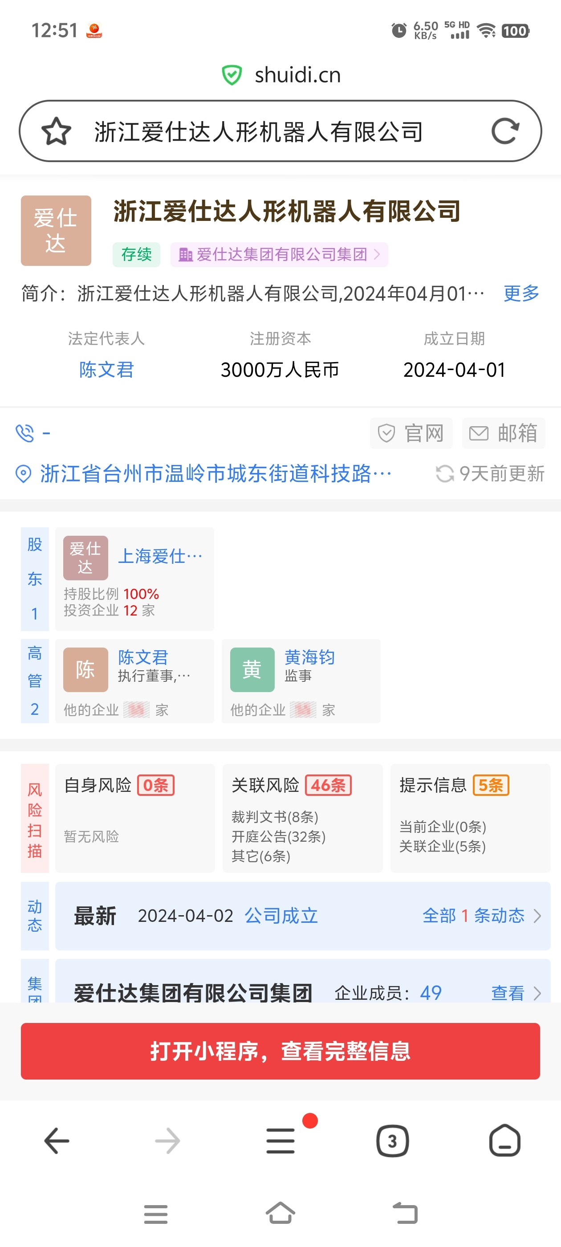The image size is (561, 1247).
Task: Tap 企业成员 count 49
Action: click(431, 993)
